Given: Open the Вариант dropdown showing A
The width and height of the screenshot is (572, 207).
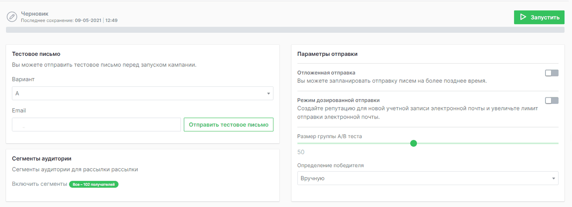Looking at the screenshot, I should pyautogui.click(x=143, y=93).
